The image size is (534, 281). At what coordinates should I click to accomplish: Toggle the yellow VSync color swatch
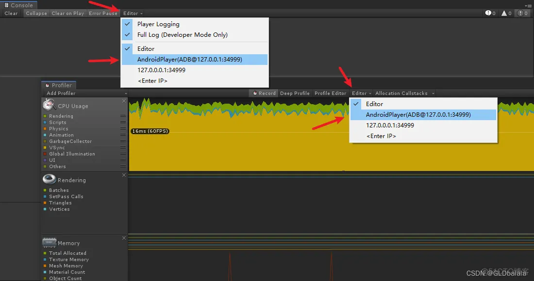click(45, 148)
